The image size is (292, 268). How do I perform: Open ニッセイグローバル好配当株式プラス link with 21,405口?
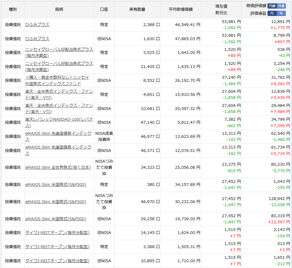coord(59,67)
